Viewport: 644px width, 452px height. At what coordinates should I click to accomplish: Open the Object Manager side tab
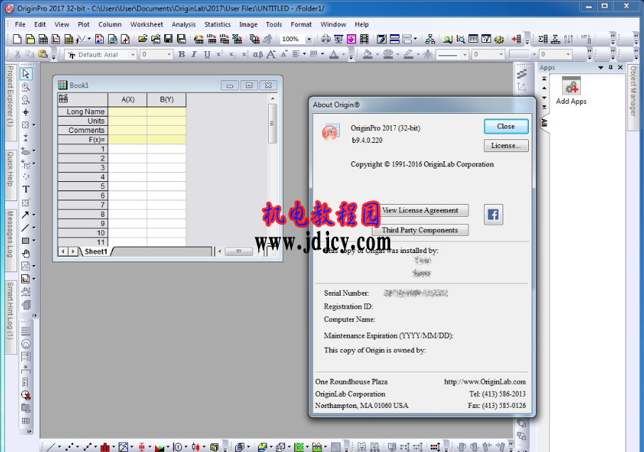click(633, 97)
